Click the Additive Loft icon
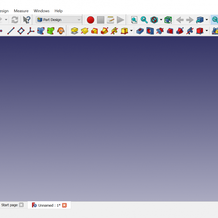The image size is (218, 218). (94, 31)
